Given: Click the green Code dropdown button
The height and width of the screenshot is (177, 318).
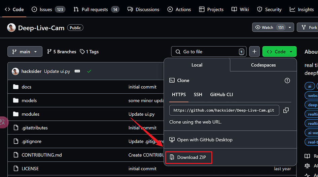Looking at the screenshot, I should [279, 52].
